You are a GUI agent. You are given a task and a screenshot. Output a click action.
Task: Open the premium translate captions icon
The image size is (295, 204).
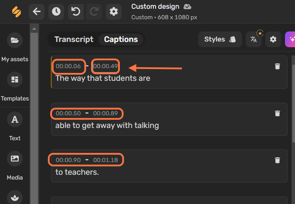[x=254, y=39]
